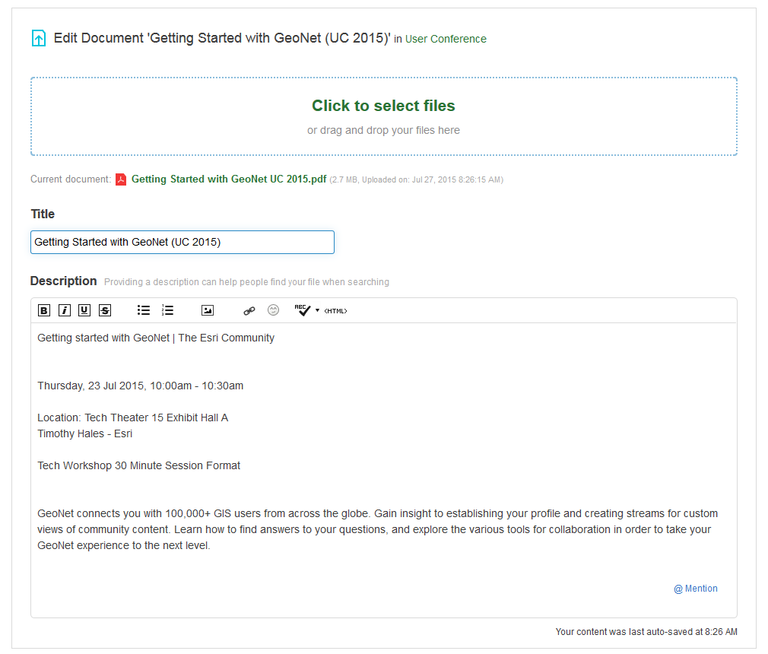The height and width of the screenshot is (654, 768).
Task: Click the auto-saved at 8:26 AM status
Action: 646,632
